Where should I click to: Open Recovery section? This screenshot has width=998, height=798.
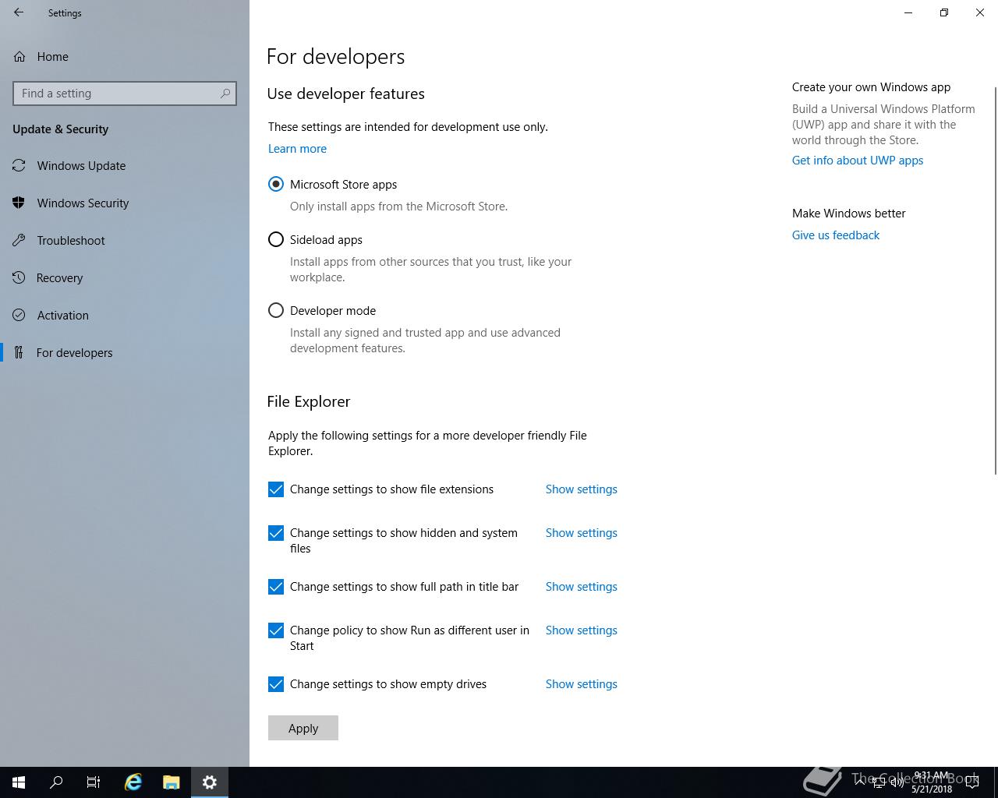[x=59, y=278]
